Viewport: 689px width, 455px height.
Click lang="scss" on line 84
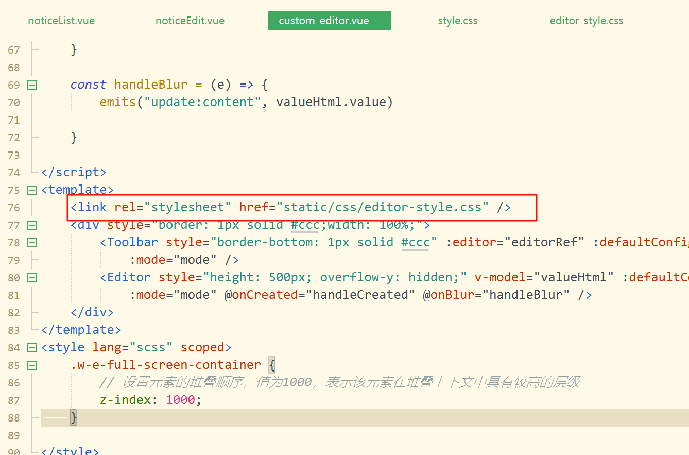coord(133,347)
